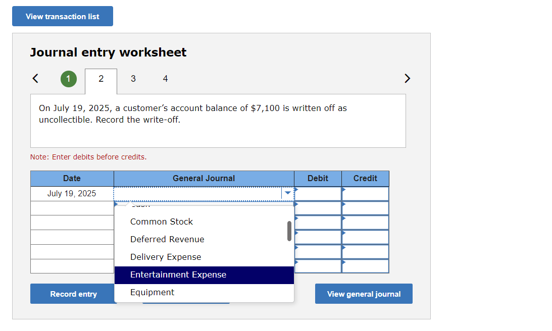Click the Record entry button

click(73, 294)
